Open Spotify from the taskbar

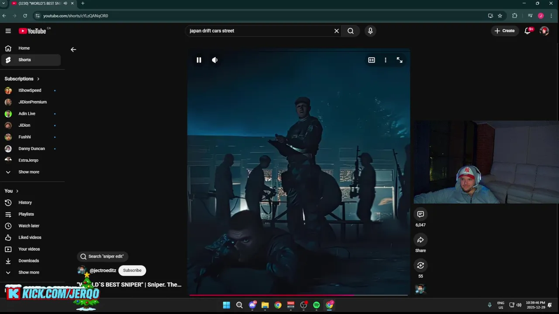point(317,305)
